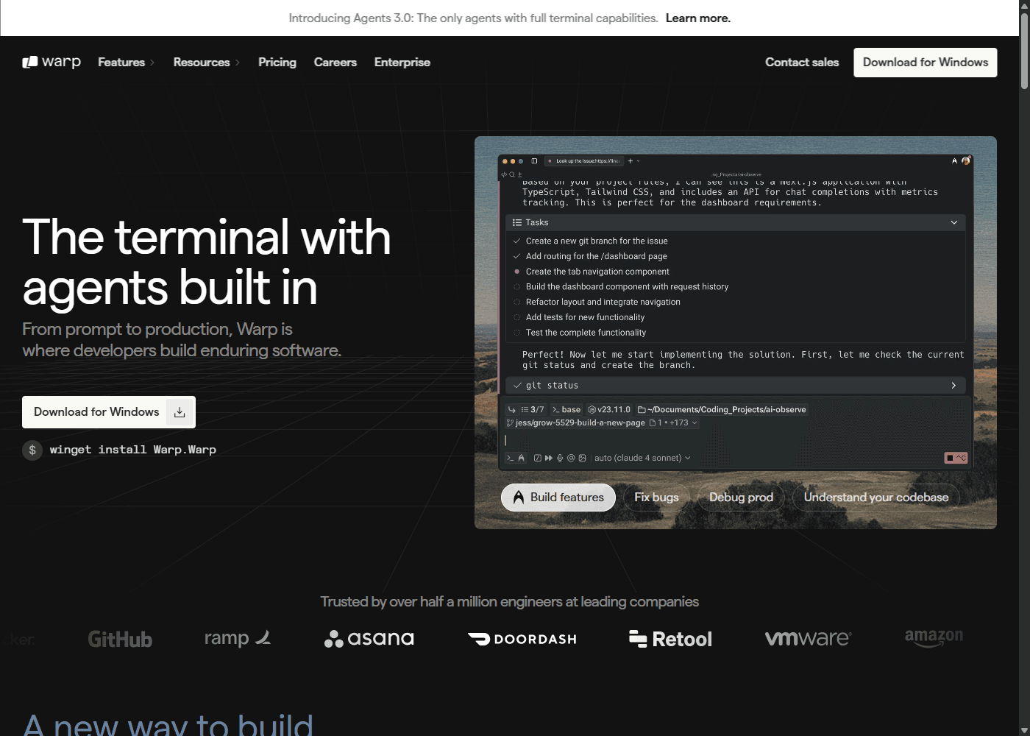Screen dimensions: 1030x736
Task: Click the 3/7 task progress chip
Action: point(533,410)
